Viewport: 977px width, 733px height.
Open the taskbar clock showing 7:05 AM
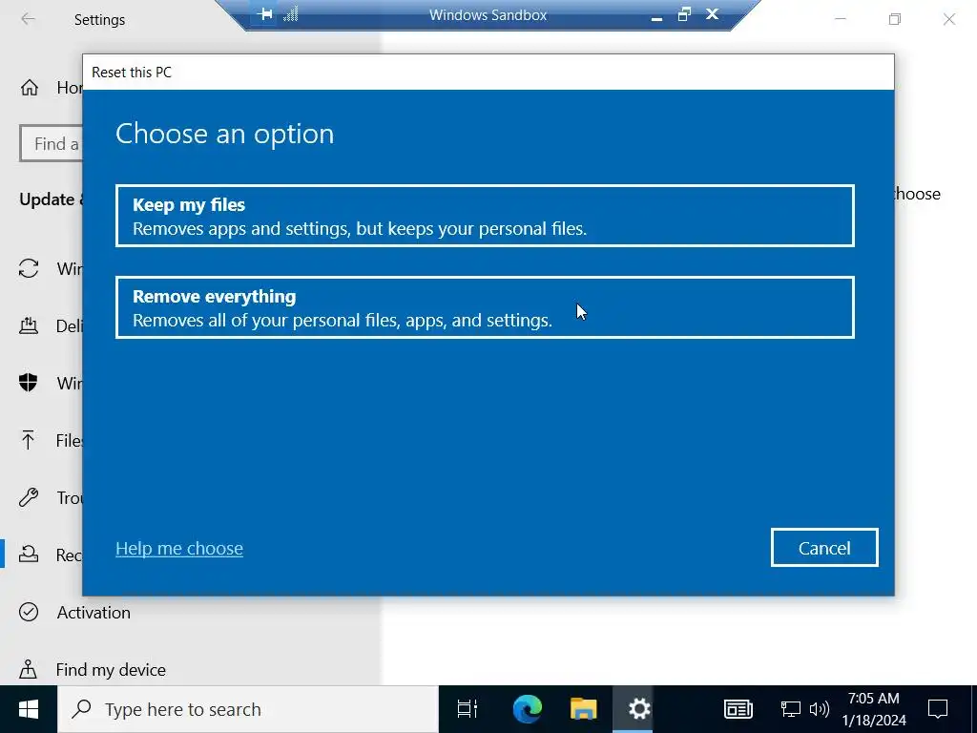pyautogui.click(x=874, y=709)
